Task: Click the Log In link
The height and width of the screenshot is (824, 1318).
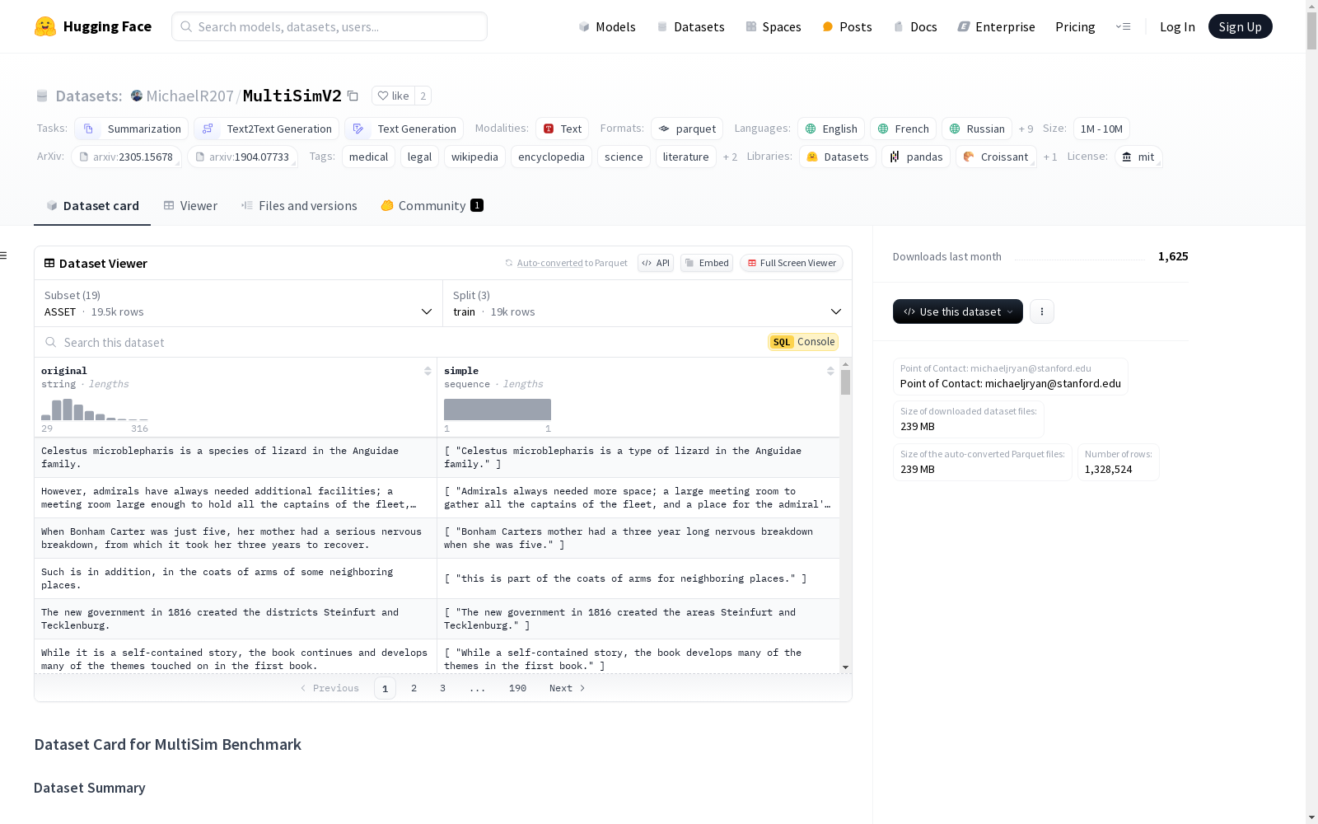Action: click(x=1177, y=26)
